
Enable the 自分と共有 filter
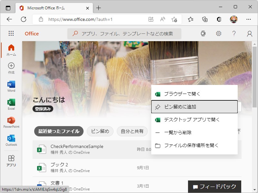pos(133,131)
